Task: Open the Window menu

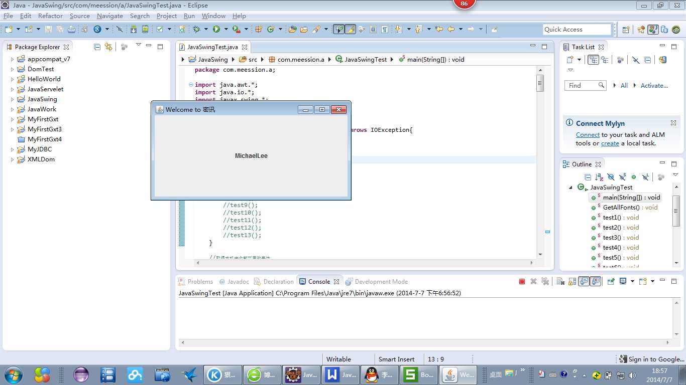Action: click(x=213, y=16)
